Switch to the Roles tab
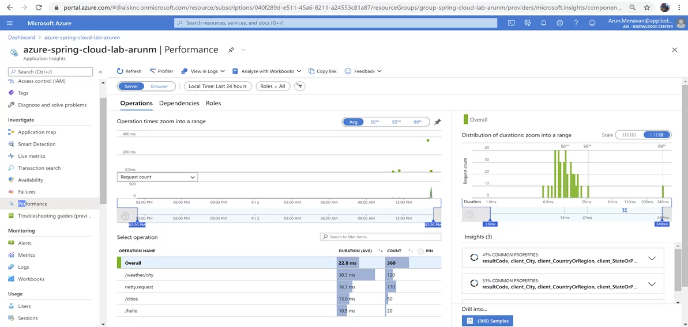This screenshot has height=327, width=688. tap(213, 103)
